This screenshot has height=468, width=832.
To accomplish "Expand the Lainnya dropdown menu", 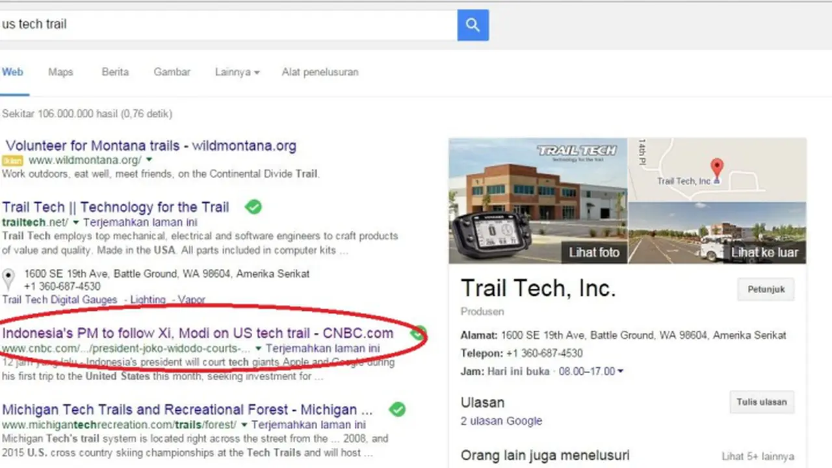I will (x=237, y=72).
